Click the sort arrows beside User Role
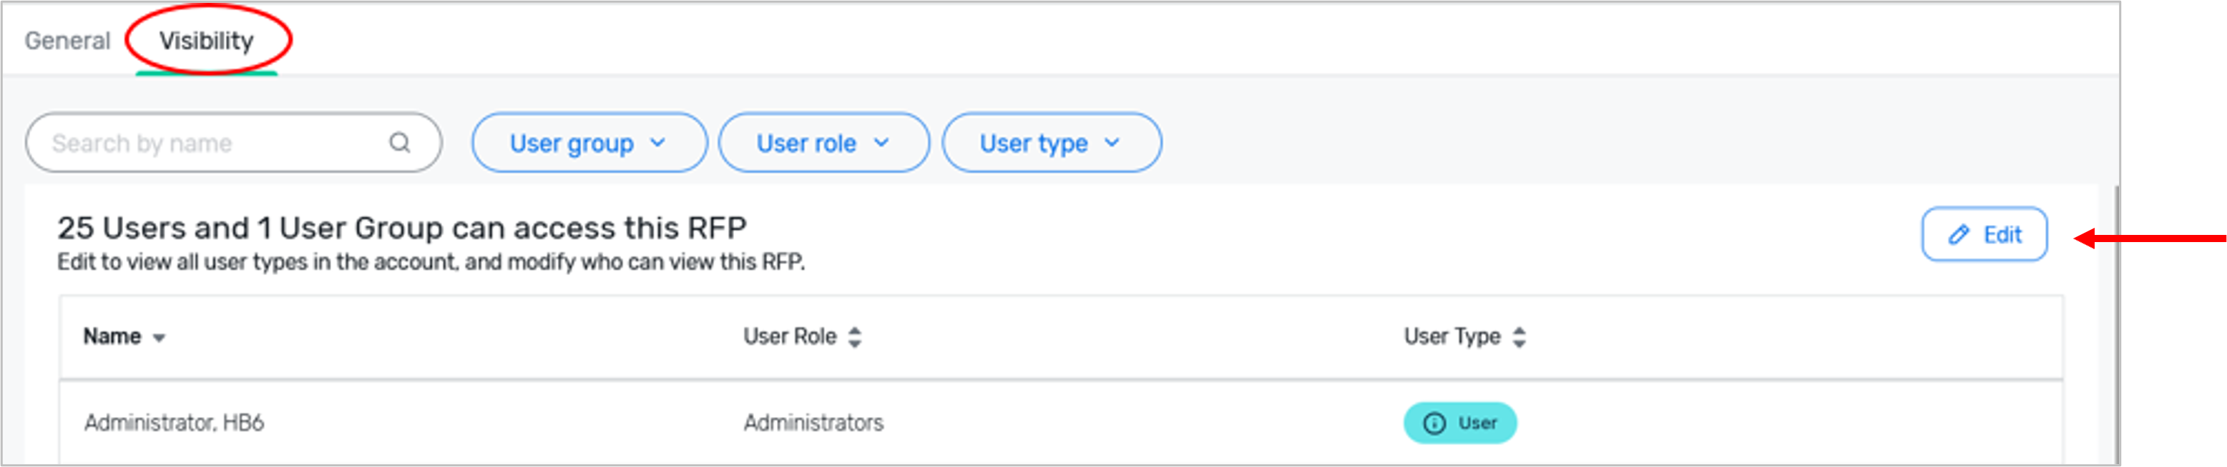This screenshot has height=467, width=2227. 855,336
